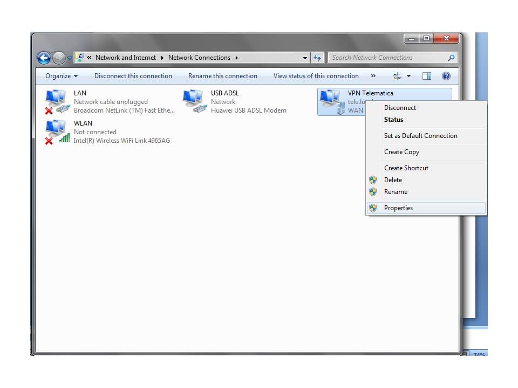
Task: Click Rename this connection toolbar button
Action: coord(222,76)
